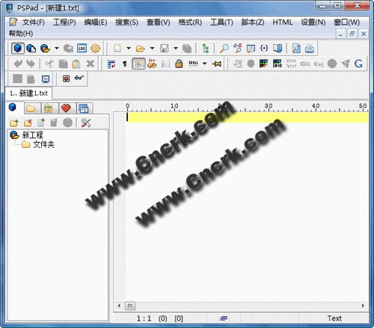Add a folder to the project
Viewport: 374px width, 328px height.
[x=14, y=123]
